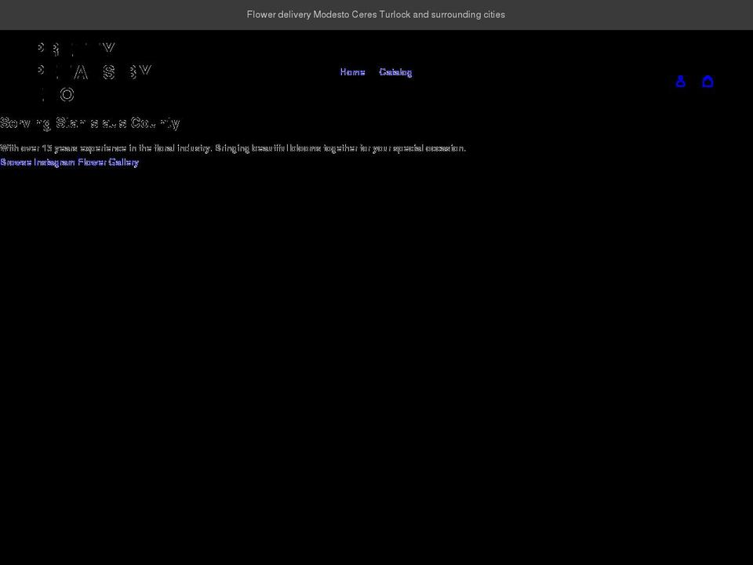
Task: Click the announcement text mentioning Modesto
Action: click(x=376, y=14)
